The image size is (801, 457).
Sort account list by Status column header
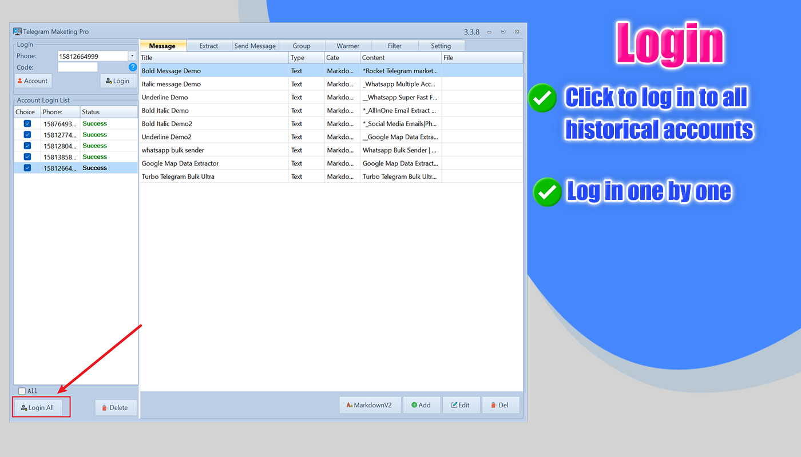click(x=108, y=112)
